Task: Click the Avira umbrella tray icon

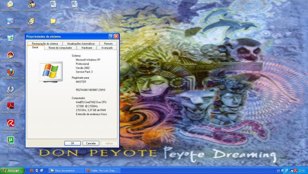Action: (295, 171)
